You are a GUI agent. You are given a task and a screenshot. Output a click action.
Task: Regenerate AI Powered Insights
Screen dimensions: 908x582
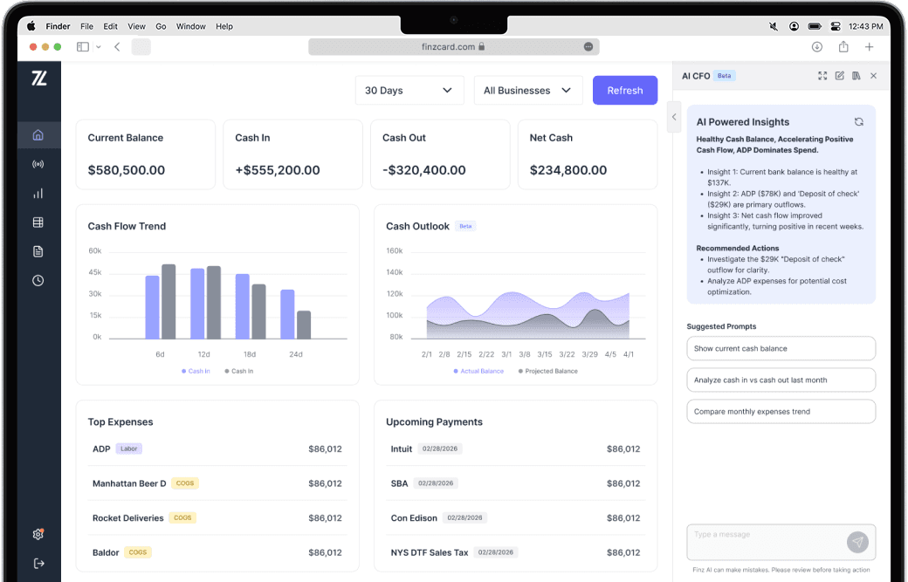click(x=858, y=122)
